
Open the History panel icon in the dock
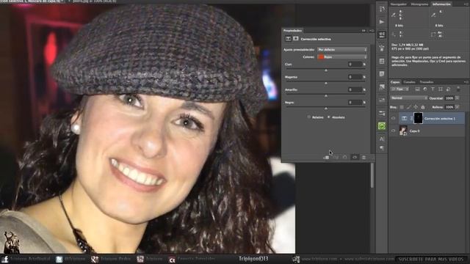coord(382,10)
